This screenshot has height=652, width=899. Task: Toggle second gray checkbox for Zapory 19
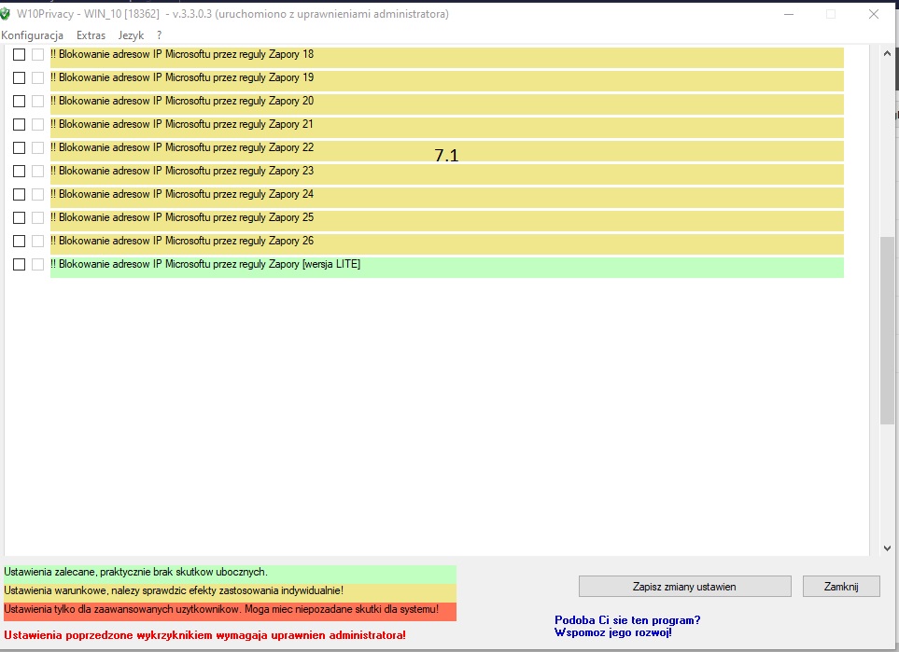click(38, 78)
